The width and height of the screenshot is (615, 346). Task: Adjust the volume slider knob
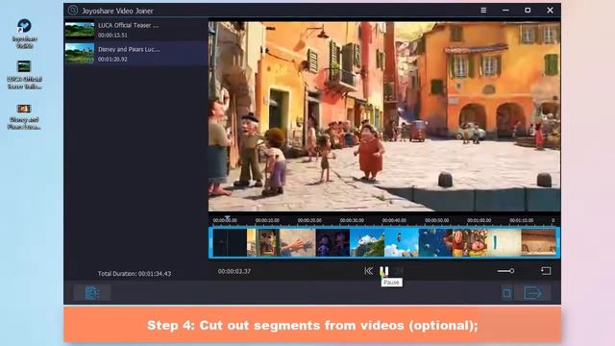coord(512,271)
